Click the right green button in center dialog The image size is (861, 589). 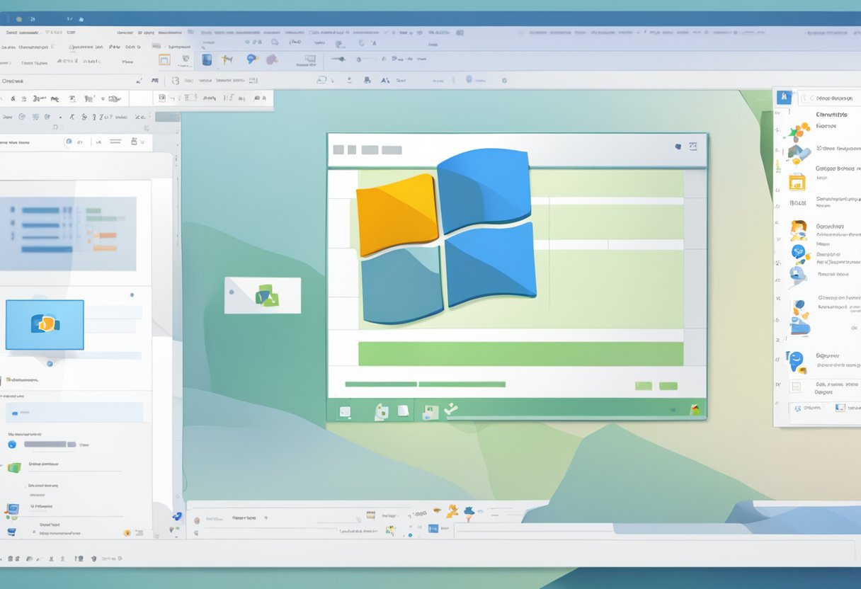coord(668,386)
